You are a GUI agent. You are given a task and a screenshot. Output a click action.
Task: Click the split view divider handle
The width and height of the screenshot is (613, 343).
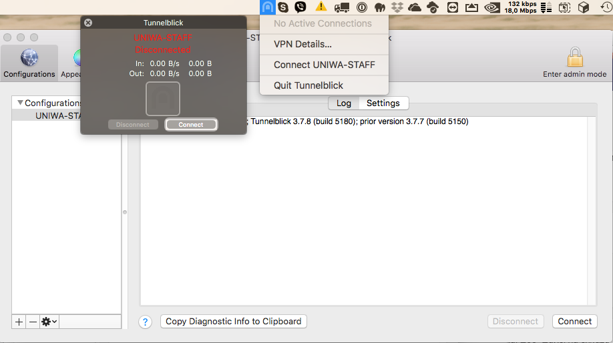(125, 212)
